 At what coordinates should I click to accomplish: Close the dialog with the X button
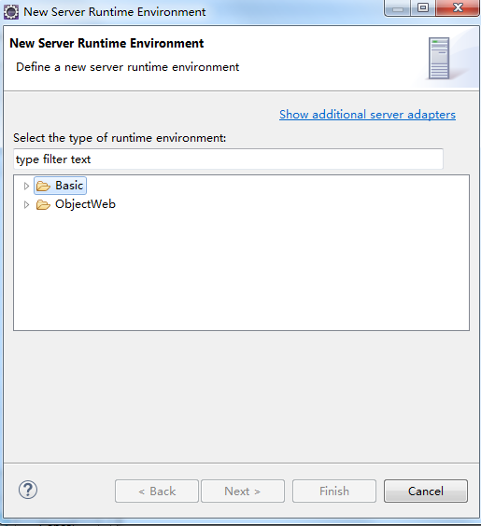[x=458, y=8]
